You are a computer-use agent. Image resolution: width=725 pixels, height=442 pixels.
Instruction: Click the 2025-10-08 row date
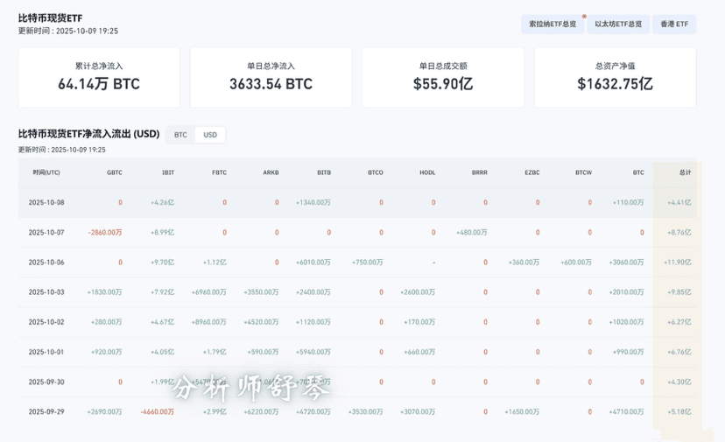(x=46, y=202)
